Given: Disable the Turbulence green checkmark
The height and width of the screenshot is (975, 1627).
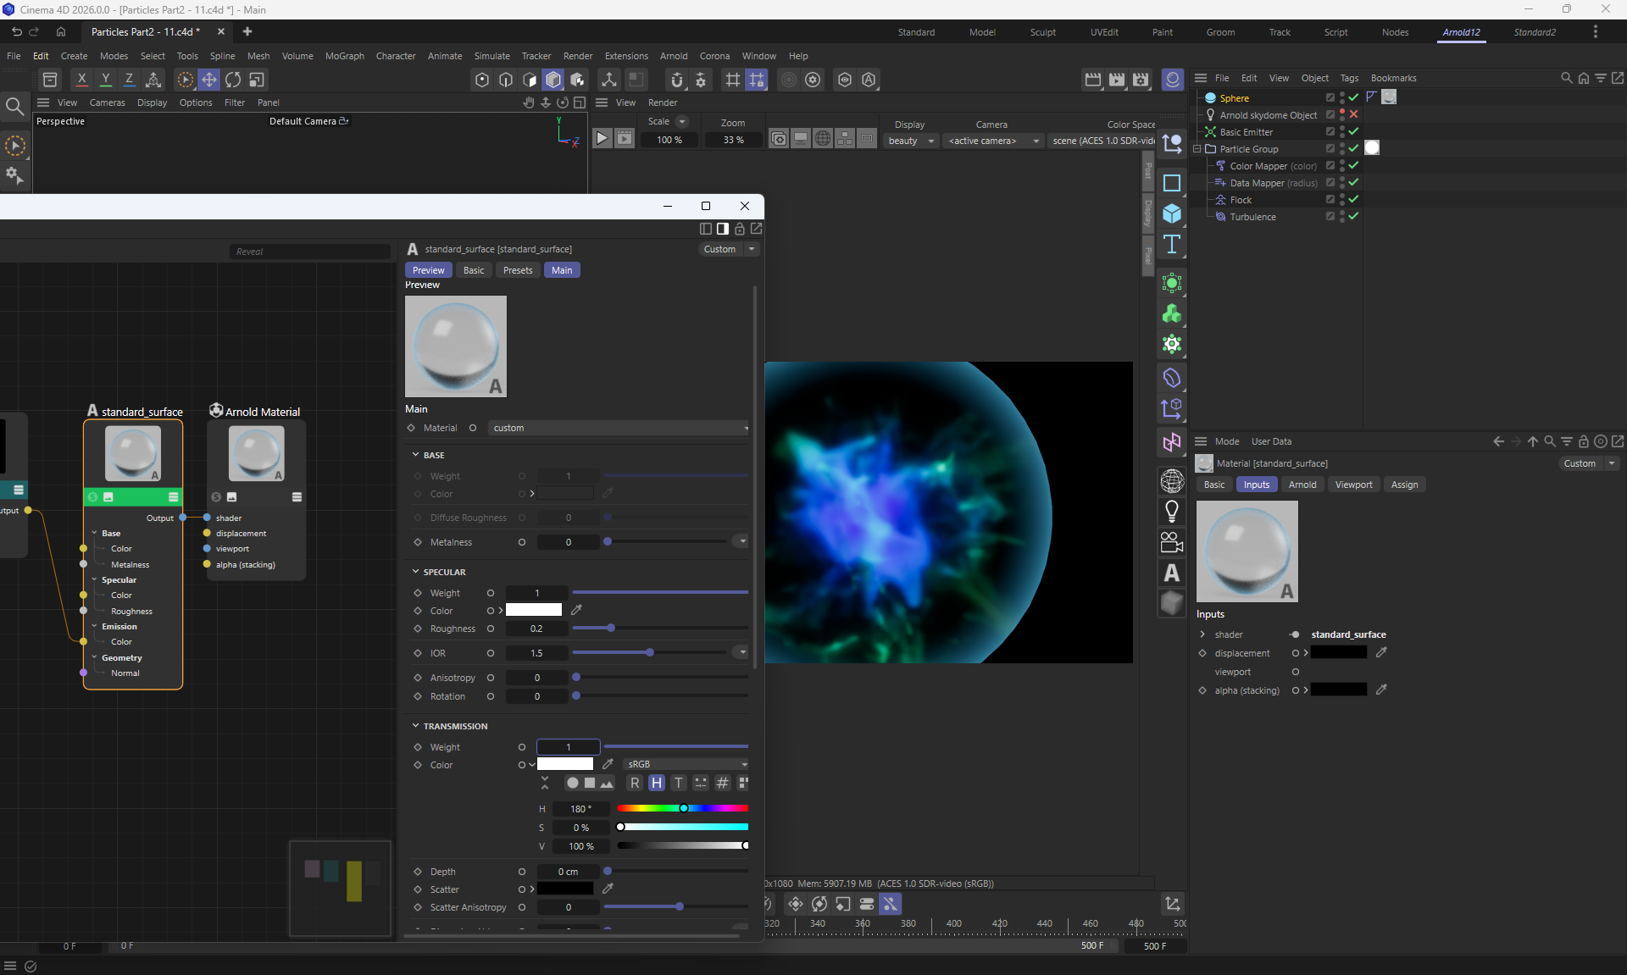Looking at the screenshot, I should (1353, 216).
